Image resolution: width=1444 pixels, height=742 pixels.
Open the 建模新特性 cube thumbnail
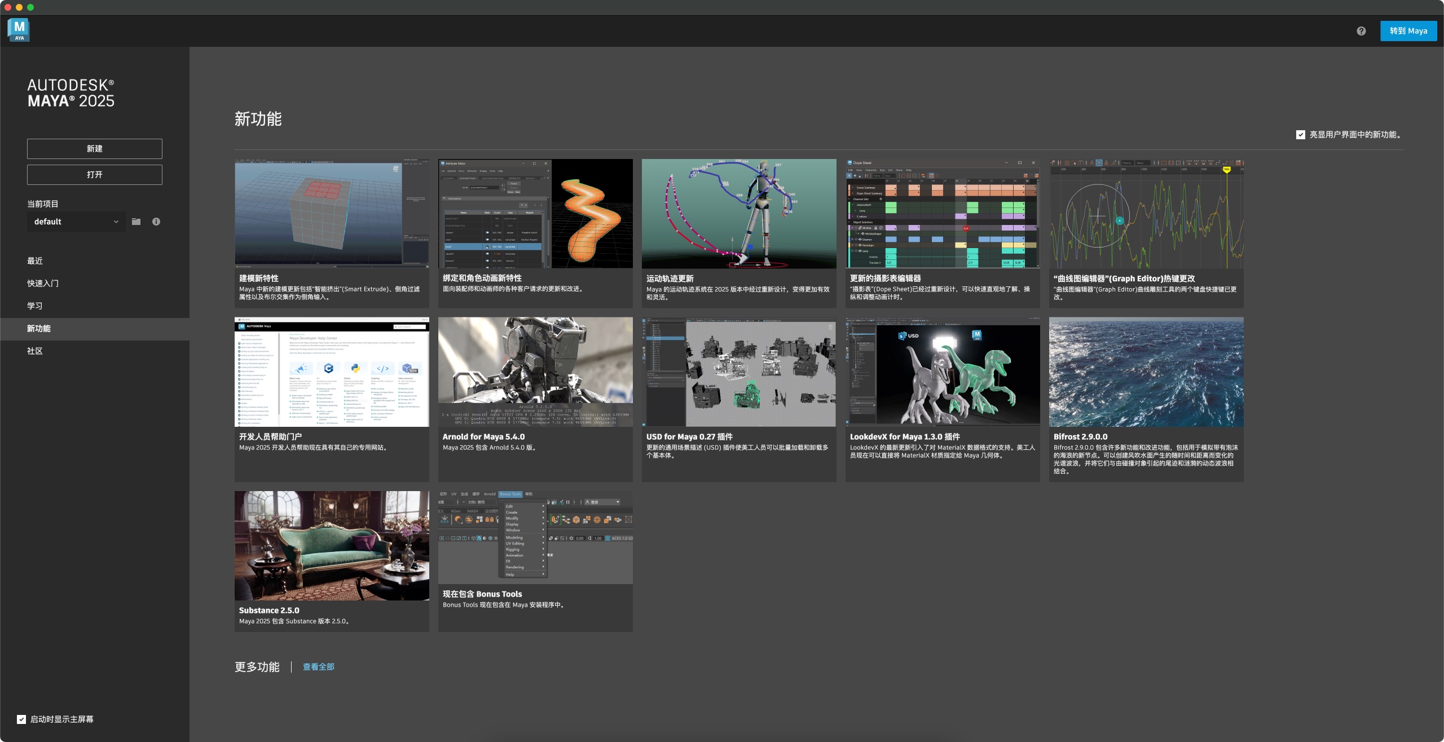pos(332,214)
